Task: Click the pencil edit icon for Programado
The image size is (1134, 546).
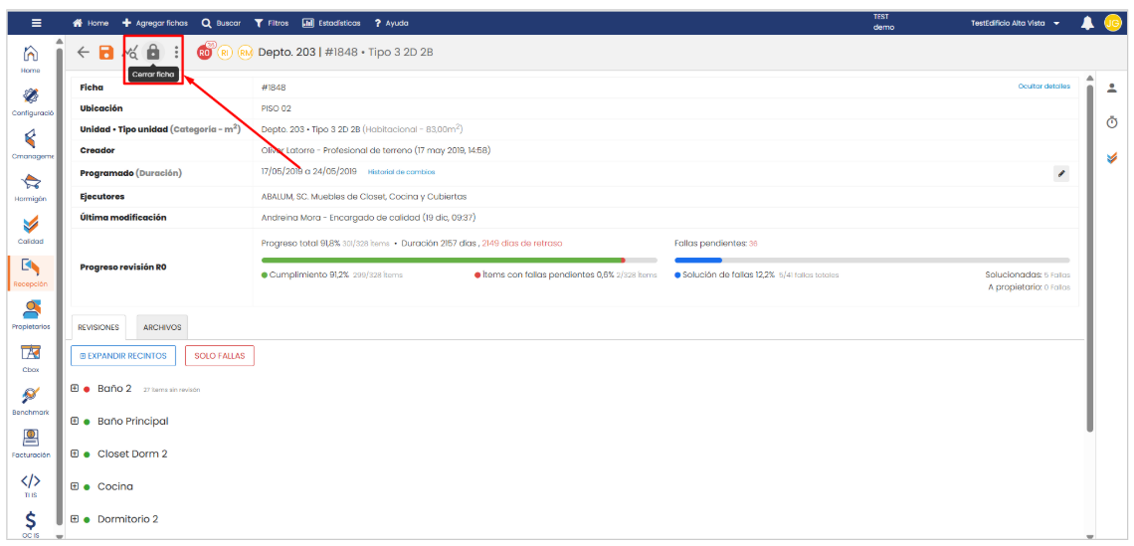Action: 1061,173
